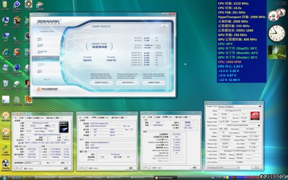Open the Recycle Bin desktop icon
Screen dimensions: 288x180
5,85
